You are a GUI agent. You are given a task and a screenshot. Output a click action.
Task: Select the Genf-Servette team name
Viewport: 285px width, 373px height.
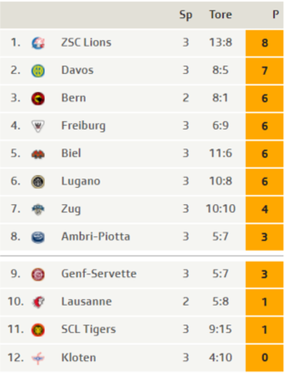[99, 274]
